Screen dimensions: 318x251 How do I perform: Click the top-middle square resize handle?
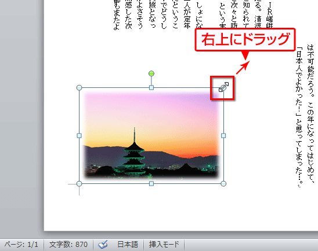[151, 87]
